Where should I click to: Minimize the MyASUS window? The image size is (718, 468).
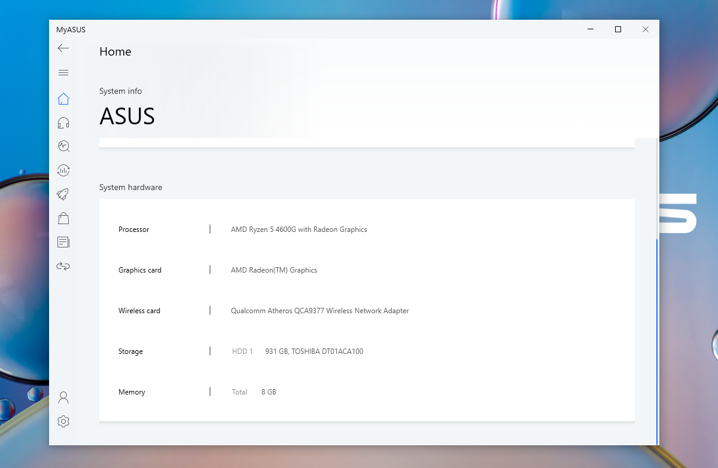click(x=591, y=29)
